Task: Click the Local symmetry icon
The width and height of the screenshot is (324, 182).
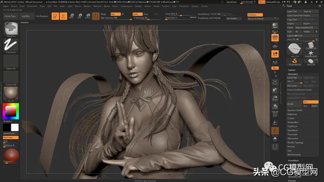Action: pyautogui.click(x=275, y=54)
